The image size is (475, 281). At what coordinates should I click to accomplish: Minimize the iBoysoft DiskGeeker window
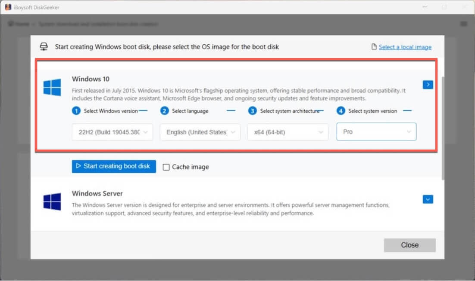coord(425,7)
